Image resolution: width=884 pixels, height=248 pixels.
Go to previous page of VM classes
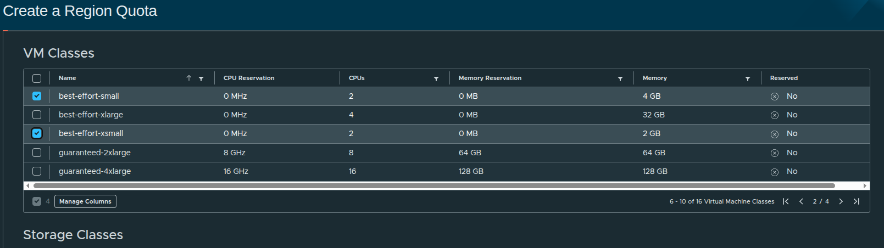[x=801, y=201]
